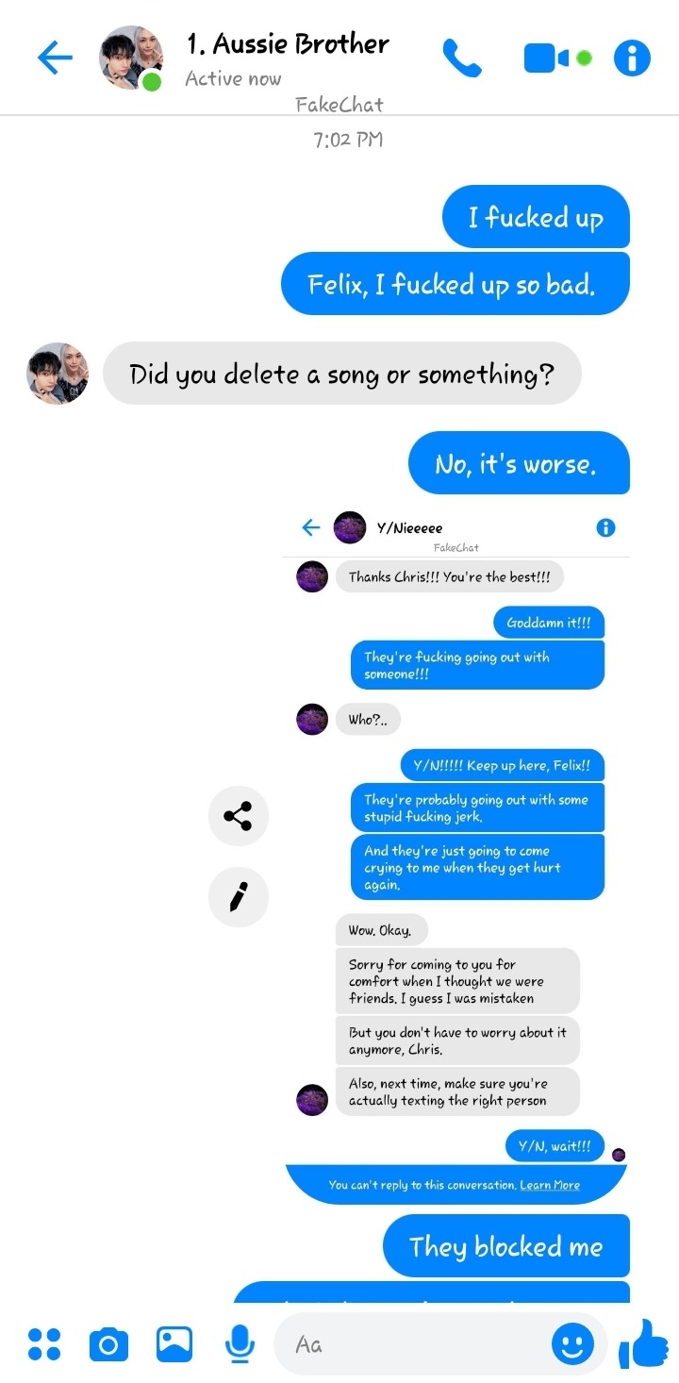Send a thumbs-up like

coord(643,1343)
